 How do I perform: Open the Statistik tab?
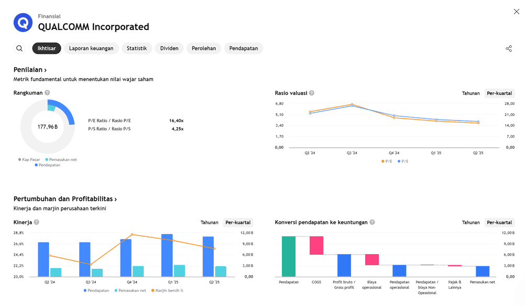[137, 48]
